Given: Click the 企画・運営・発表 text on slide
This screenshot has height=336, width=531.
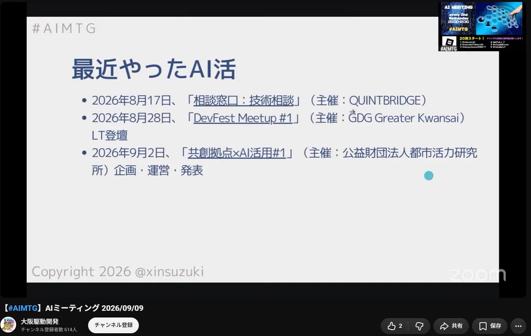Looking at the screenshot, I should click(159, 171).
